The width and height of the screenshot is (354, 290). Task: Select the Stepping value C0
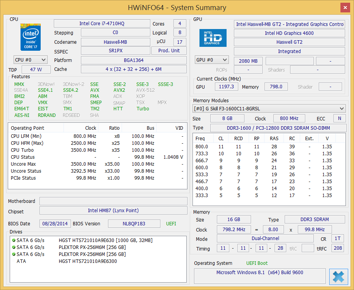115,33
